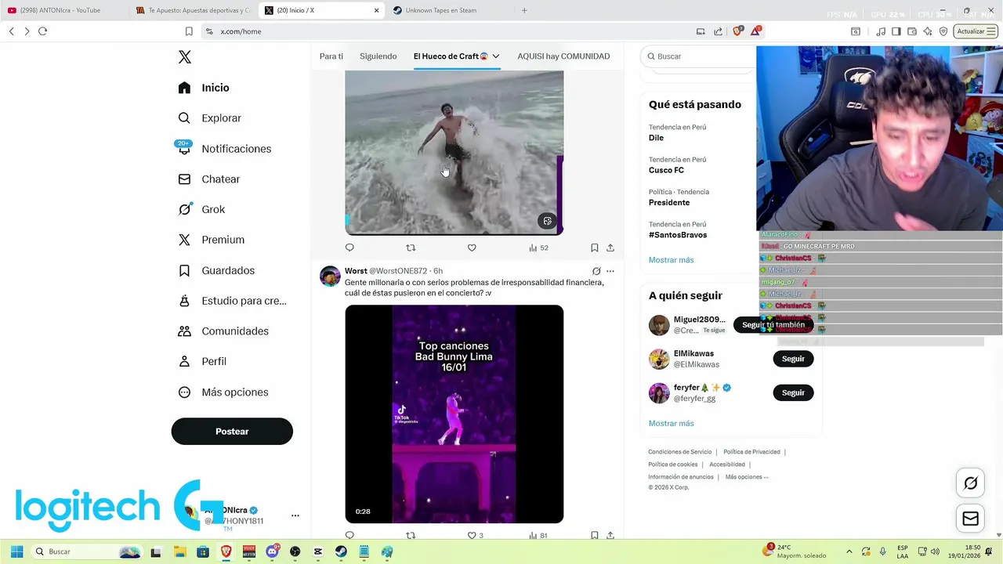The height and width of the screenshot is (564, 1003).
Task: Open Brave Shields lion icon
Action: pyautogui.click(x=737, y=31)
